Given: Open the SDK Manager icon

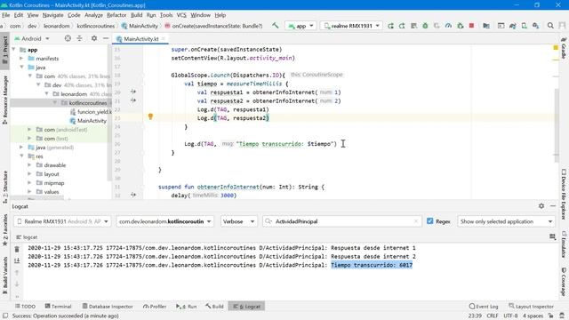Looking at the screenshot, I should point(535,26).
